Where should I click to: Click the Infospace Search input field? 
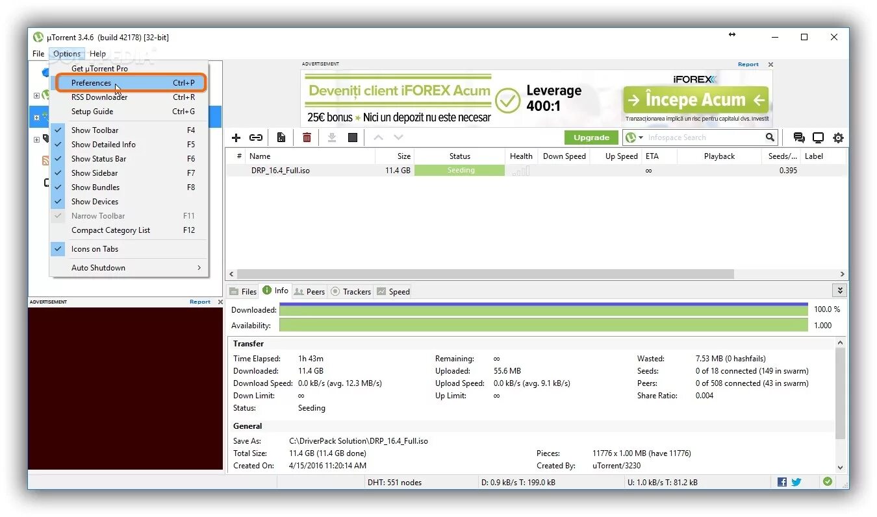[x=704, y=138]
